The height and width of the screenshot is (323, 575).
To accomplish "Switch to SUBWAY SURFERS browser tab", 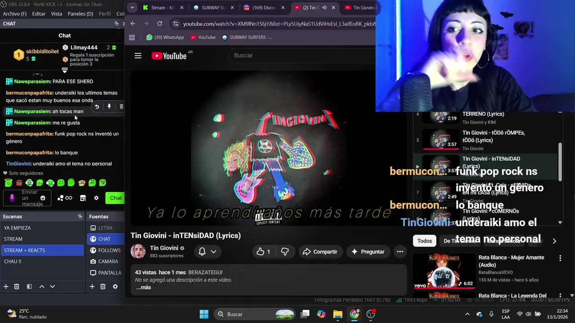I will tap(213, 8).
